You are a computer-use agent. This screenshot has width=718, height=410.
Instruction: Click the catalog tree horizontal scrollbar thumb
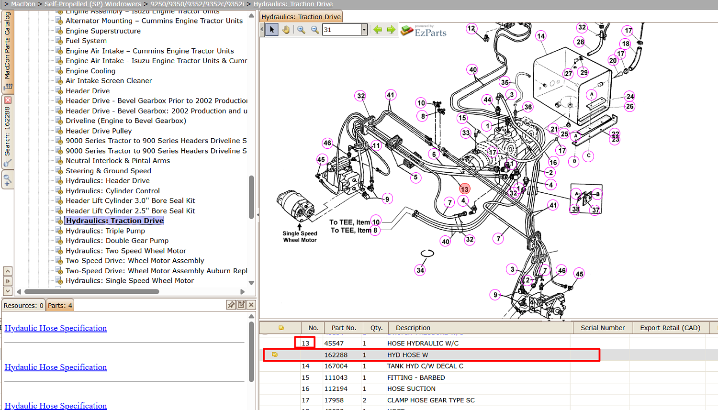point(92,291)
